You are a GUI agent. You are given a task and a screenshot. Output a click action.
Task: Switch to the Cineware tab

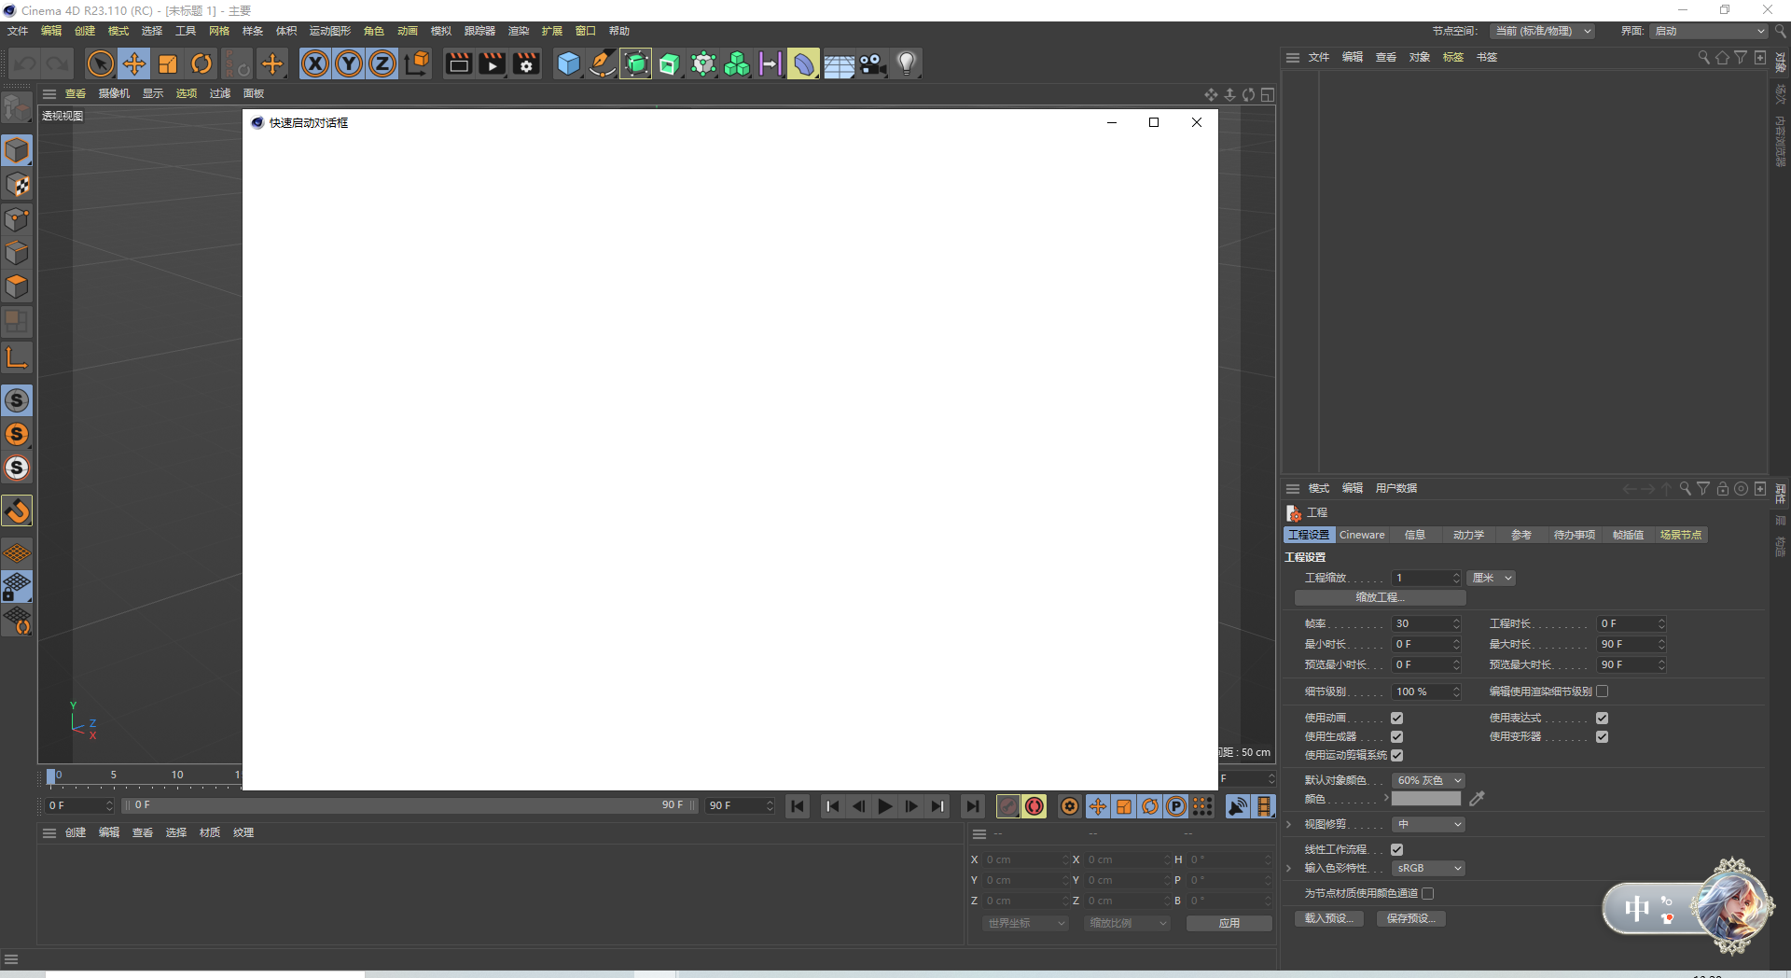(x=1361, y=535)
